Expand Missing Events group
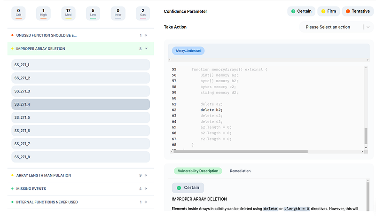376x218 pixels. click(80, 189)
